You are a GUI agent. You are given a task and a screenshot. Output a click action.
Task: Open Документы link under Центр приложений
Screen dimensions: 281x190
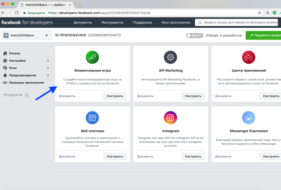223,96
